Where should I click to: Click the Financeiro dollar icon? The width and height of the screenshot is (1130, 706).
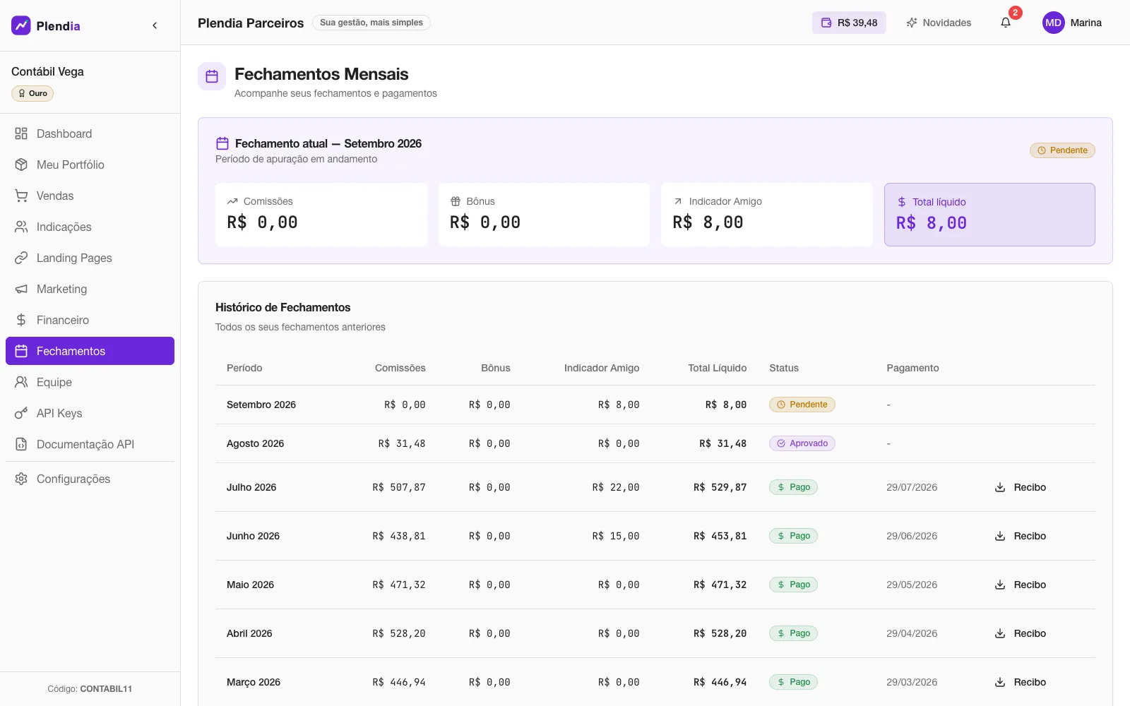[21, 320]
